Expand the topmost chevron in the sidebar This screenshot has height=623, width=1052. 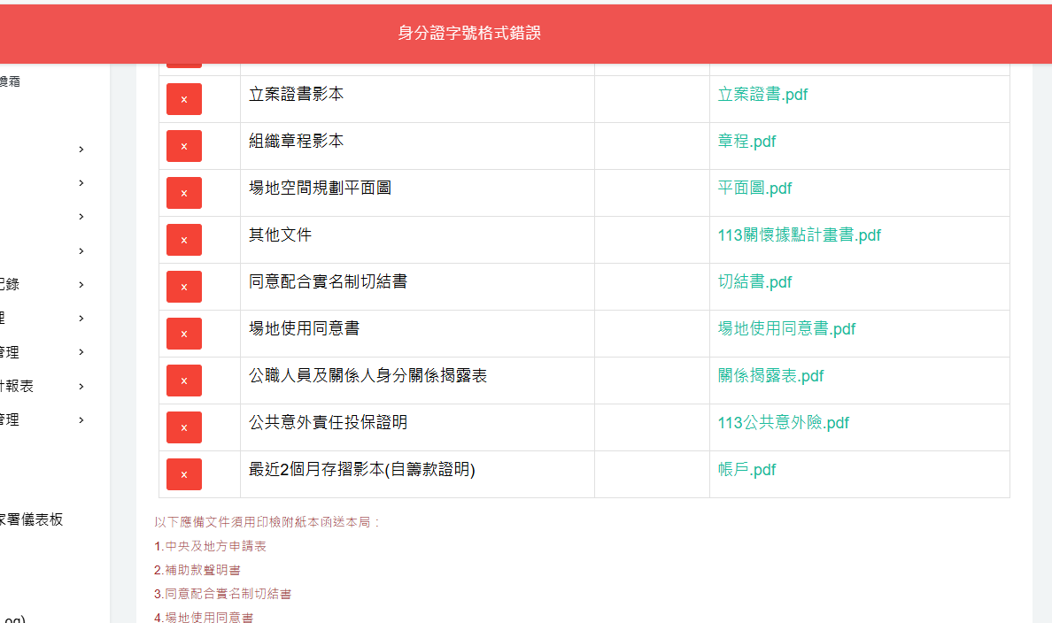point(81,150)
